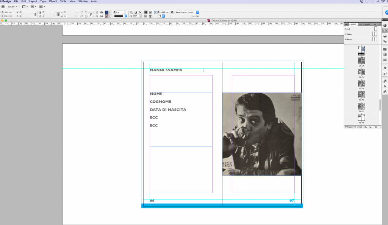Viewport: 388px width, 225px height.
Task: Open the View Options dropdown
Action: pyautogui.click(x=25, y=6)
